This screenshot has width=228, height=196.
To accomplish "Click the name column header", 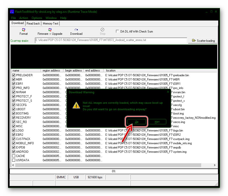I will (26, 70).
